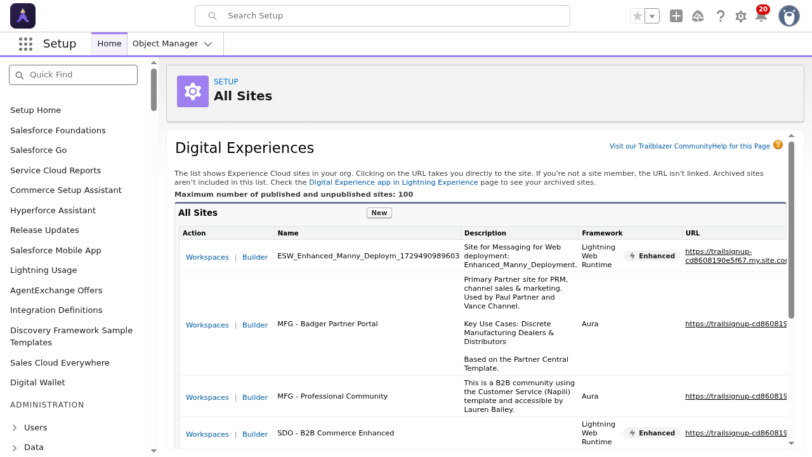Image resolution: width=812 pixels, height=457 pixels.
Task: Open Builder for MFG - Professional Community
Action: (x=255, y=397)
